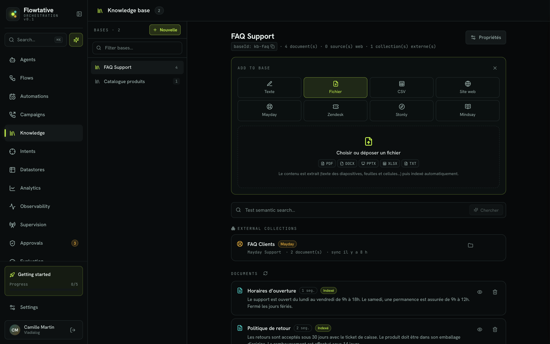This screenshot has height=344, width=550.
Task: Create a new base with Nouvelle
Action: tap(165, 30)
